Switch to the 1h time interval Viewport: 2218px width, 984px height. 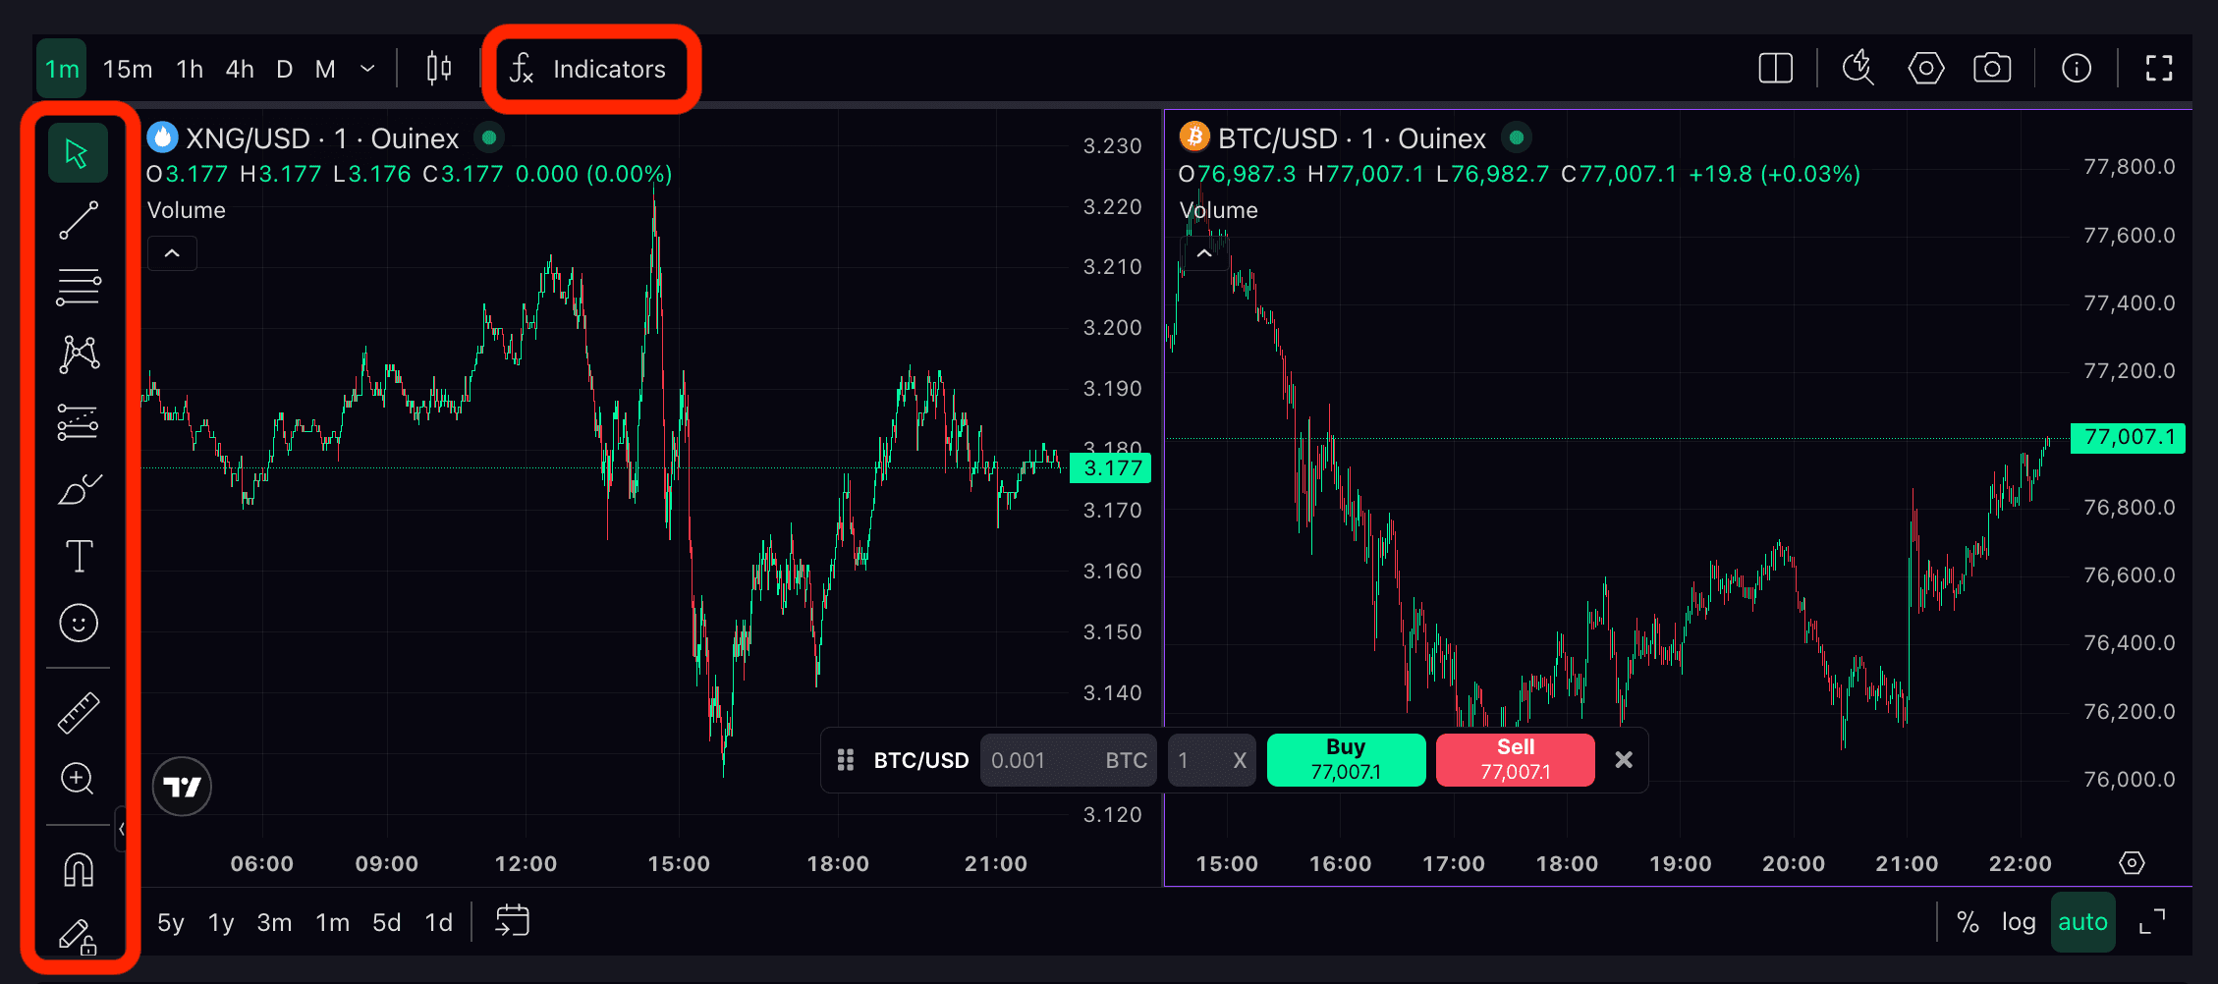coord(190,69)
